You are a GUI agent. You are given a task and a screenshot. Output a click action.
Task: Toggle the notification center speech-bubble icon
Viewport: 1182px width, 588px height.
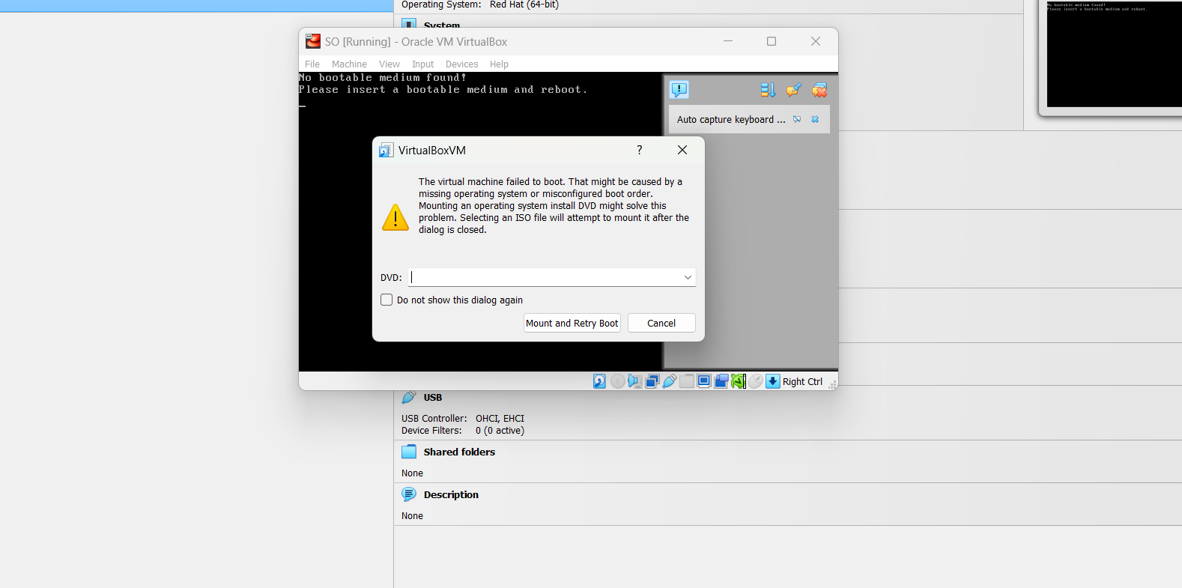[x=679, y=90]
